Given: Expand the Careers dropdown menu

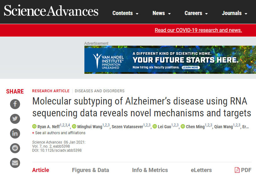Looking at the screenshot, I should (196, 13).
